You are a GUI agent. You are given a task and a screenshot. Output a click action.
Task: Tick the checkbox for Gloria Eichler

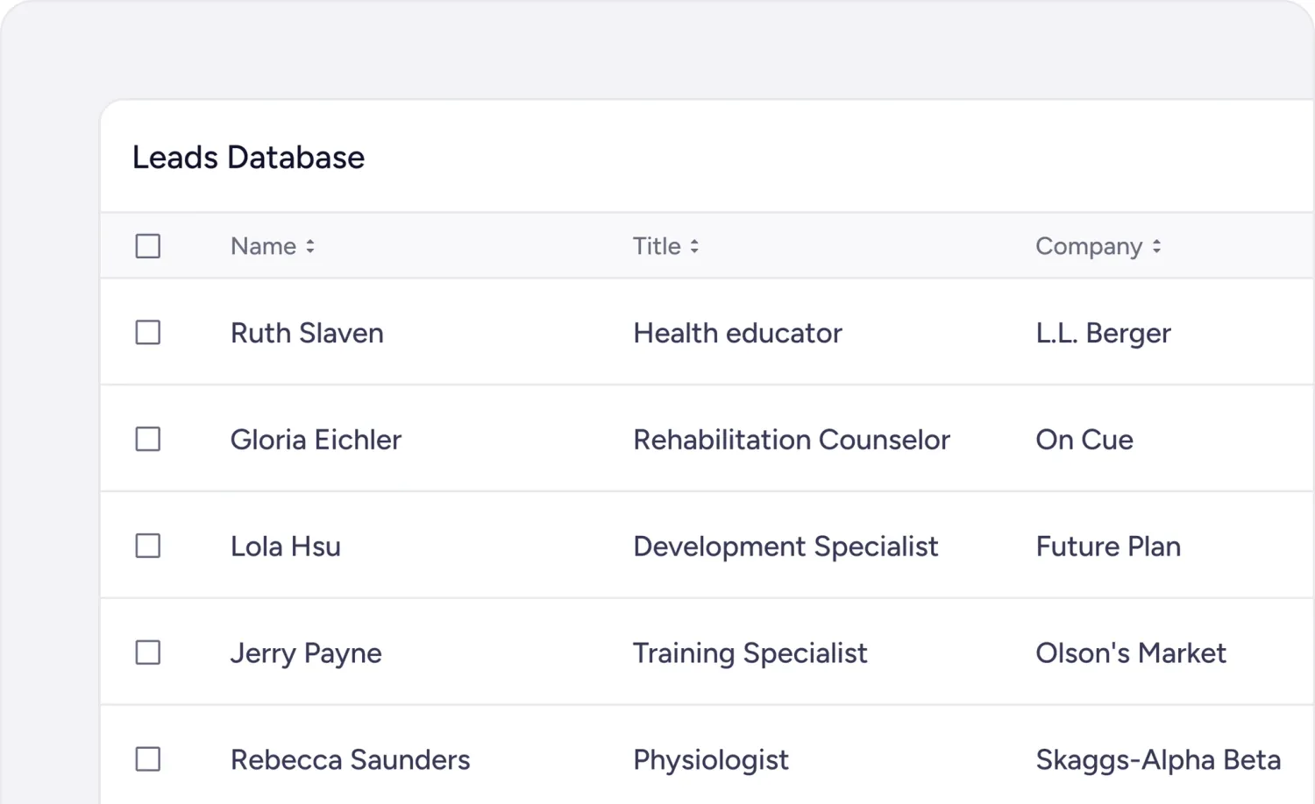(x=148, y=439)
